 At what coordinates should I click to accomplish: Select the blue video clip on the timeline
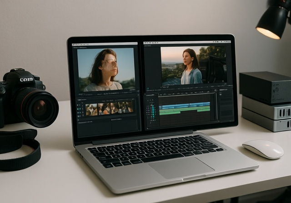tap(185, 106)
